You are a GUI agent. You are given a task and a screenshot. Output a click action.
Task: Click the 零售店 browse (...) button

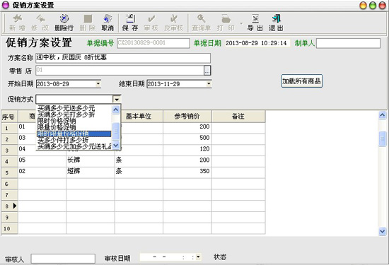[x=207, y=71]
